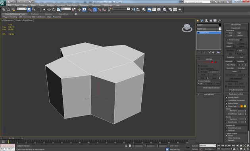Click the Render Production teapot icon
Image resolution: width=250 pixels, height=151 pixels.
(180, 9)
